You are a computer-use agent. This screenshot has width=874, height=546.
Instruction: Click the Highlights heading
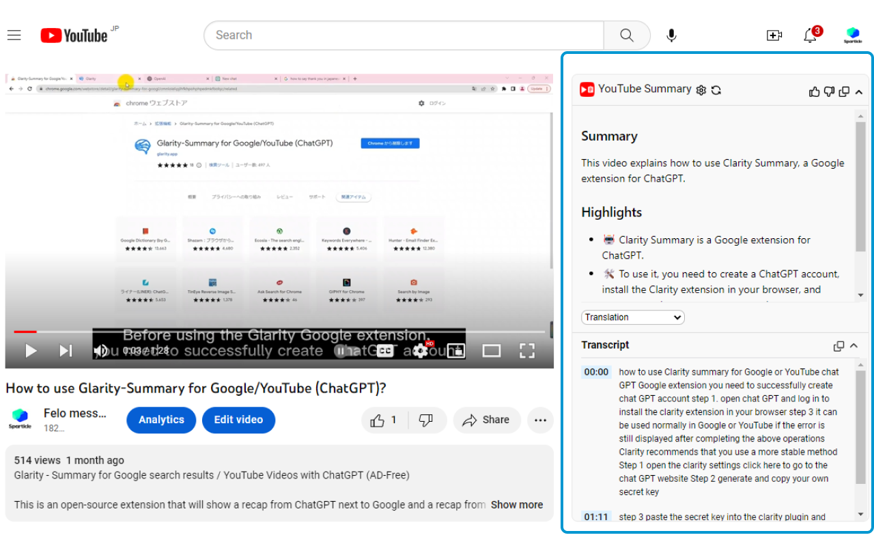[x=612, y=212]
